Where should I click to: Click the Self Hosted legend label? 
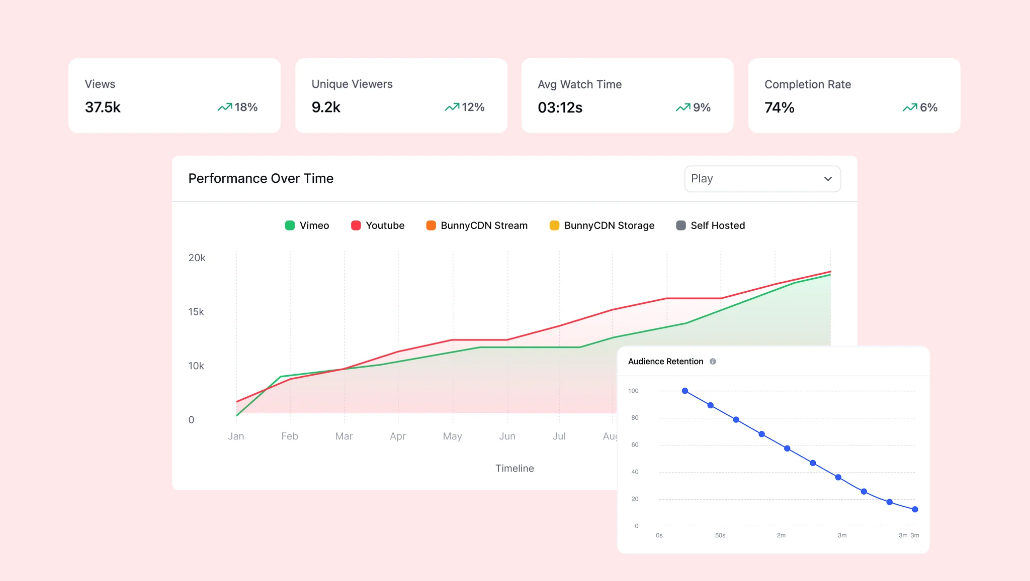tap(718, 225)
